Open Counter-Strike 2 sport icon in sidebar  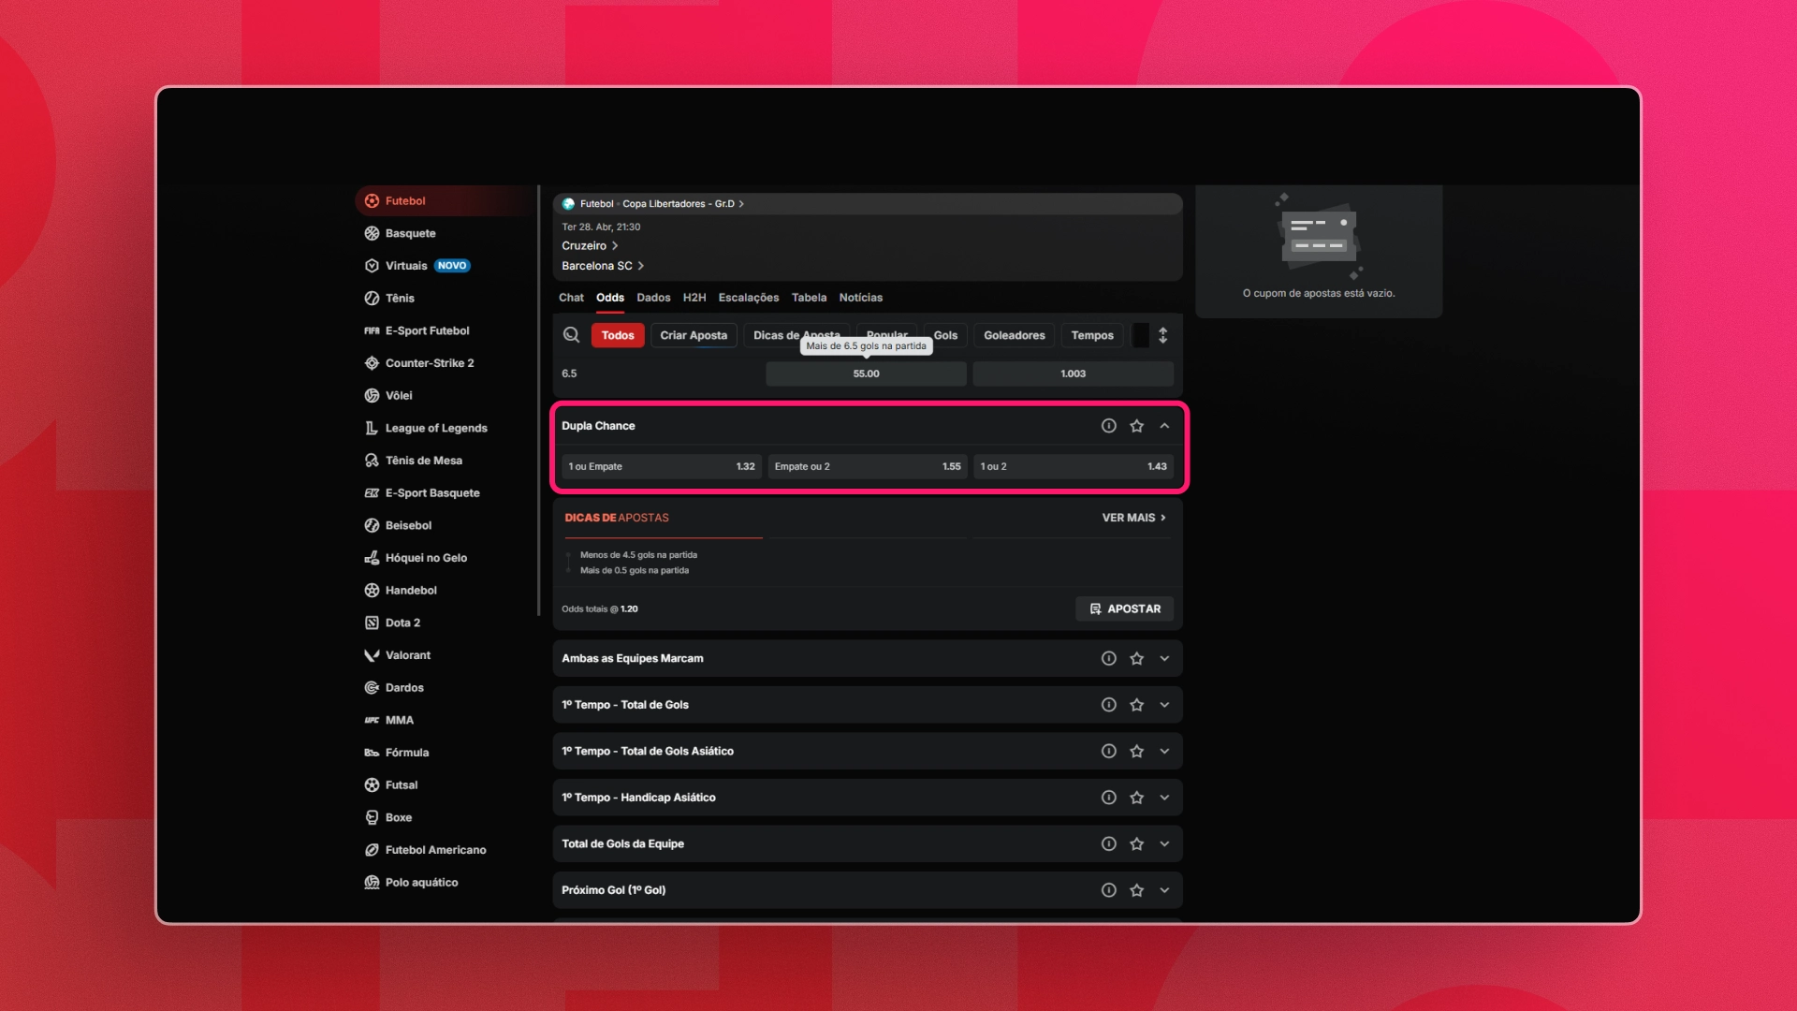372,363
